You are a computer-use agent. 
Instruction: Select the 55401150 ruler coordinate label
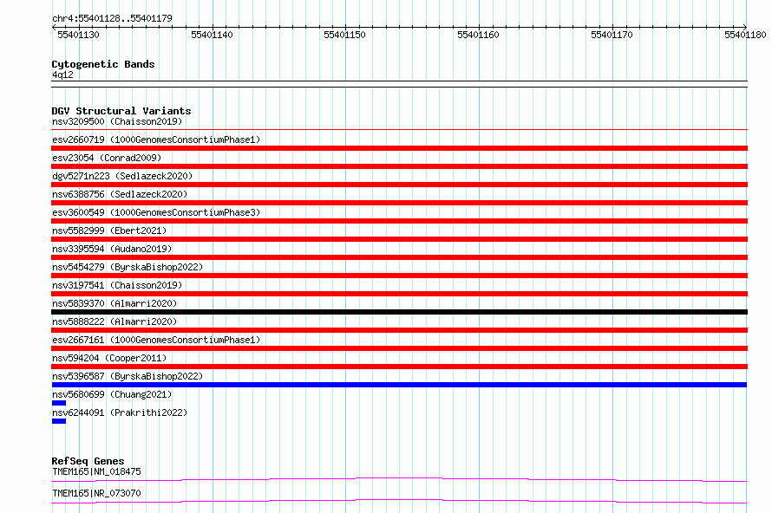344,35
